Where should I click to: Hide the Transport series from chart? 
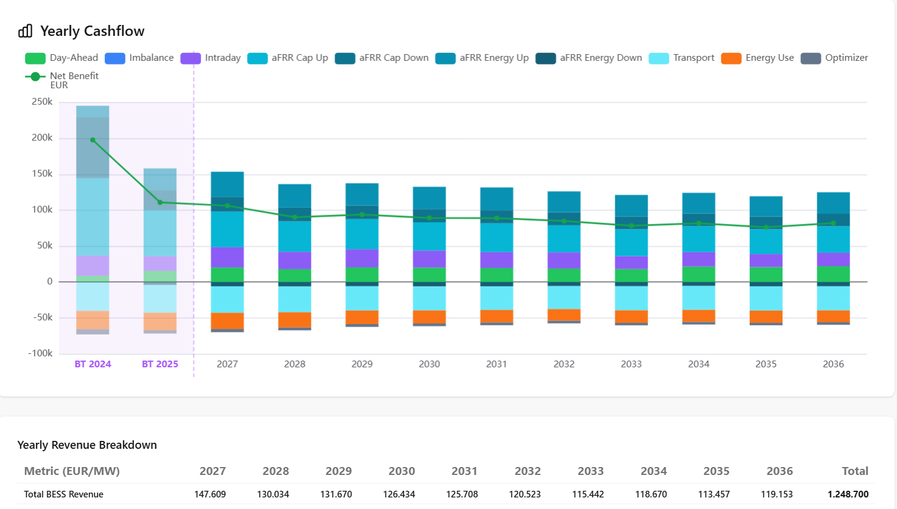point(682,58)
